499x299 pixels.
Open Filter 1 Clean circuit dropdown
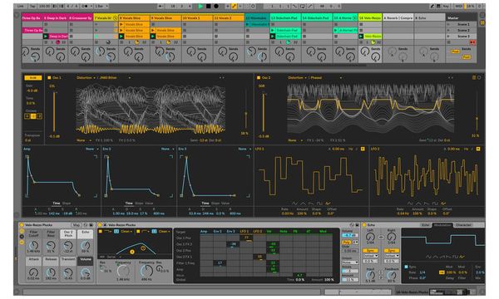pyautogui.click(x=126, y=232)
